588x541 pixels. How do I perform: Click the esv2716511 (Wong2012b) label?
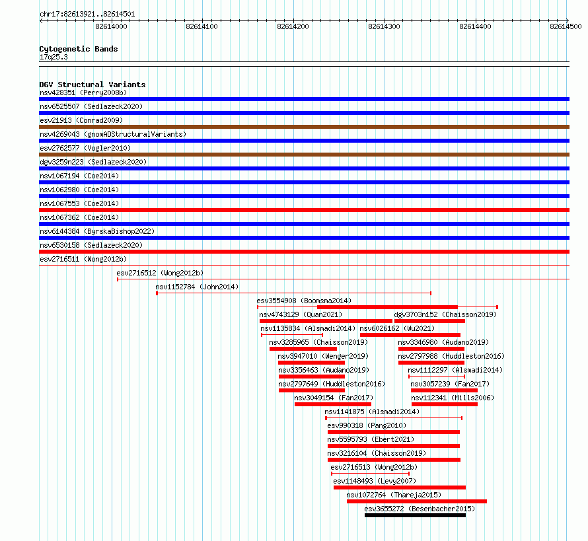click(83, 259)
